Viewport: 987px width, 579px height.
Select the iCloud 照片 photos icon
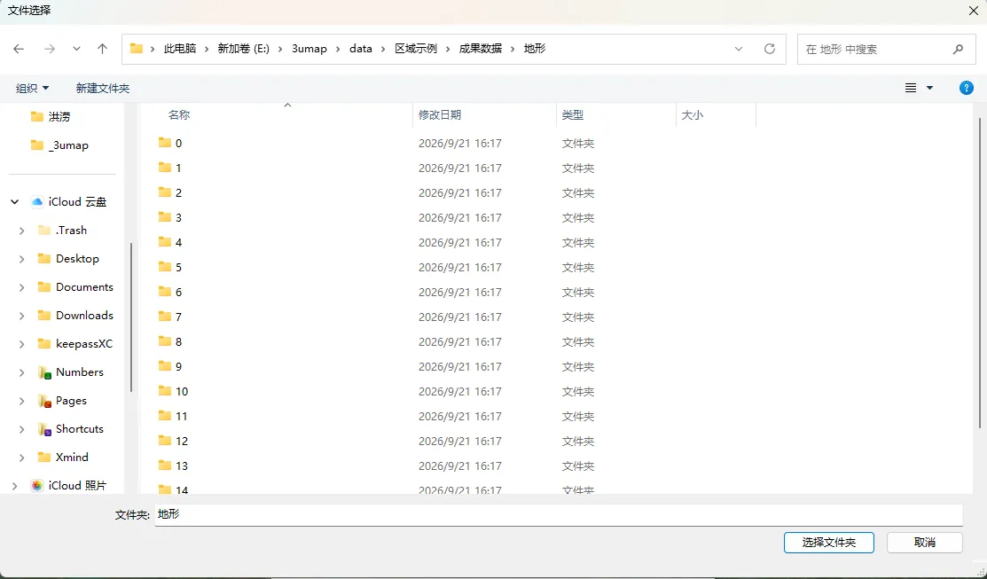tap(37, 486)
